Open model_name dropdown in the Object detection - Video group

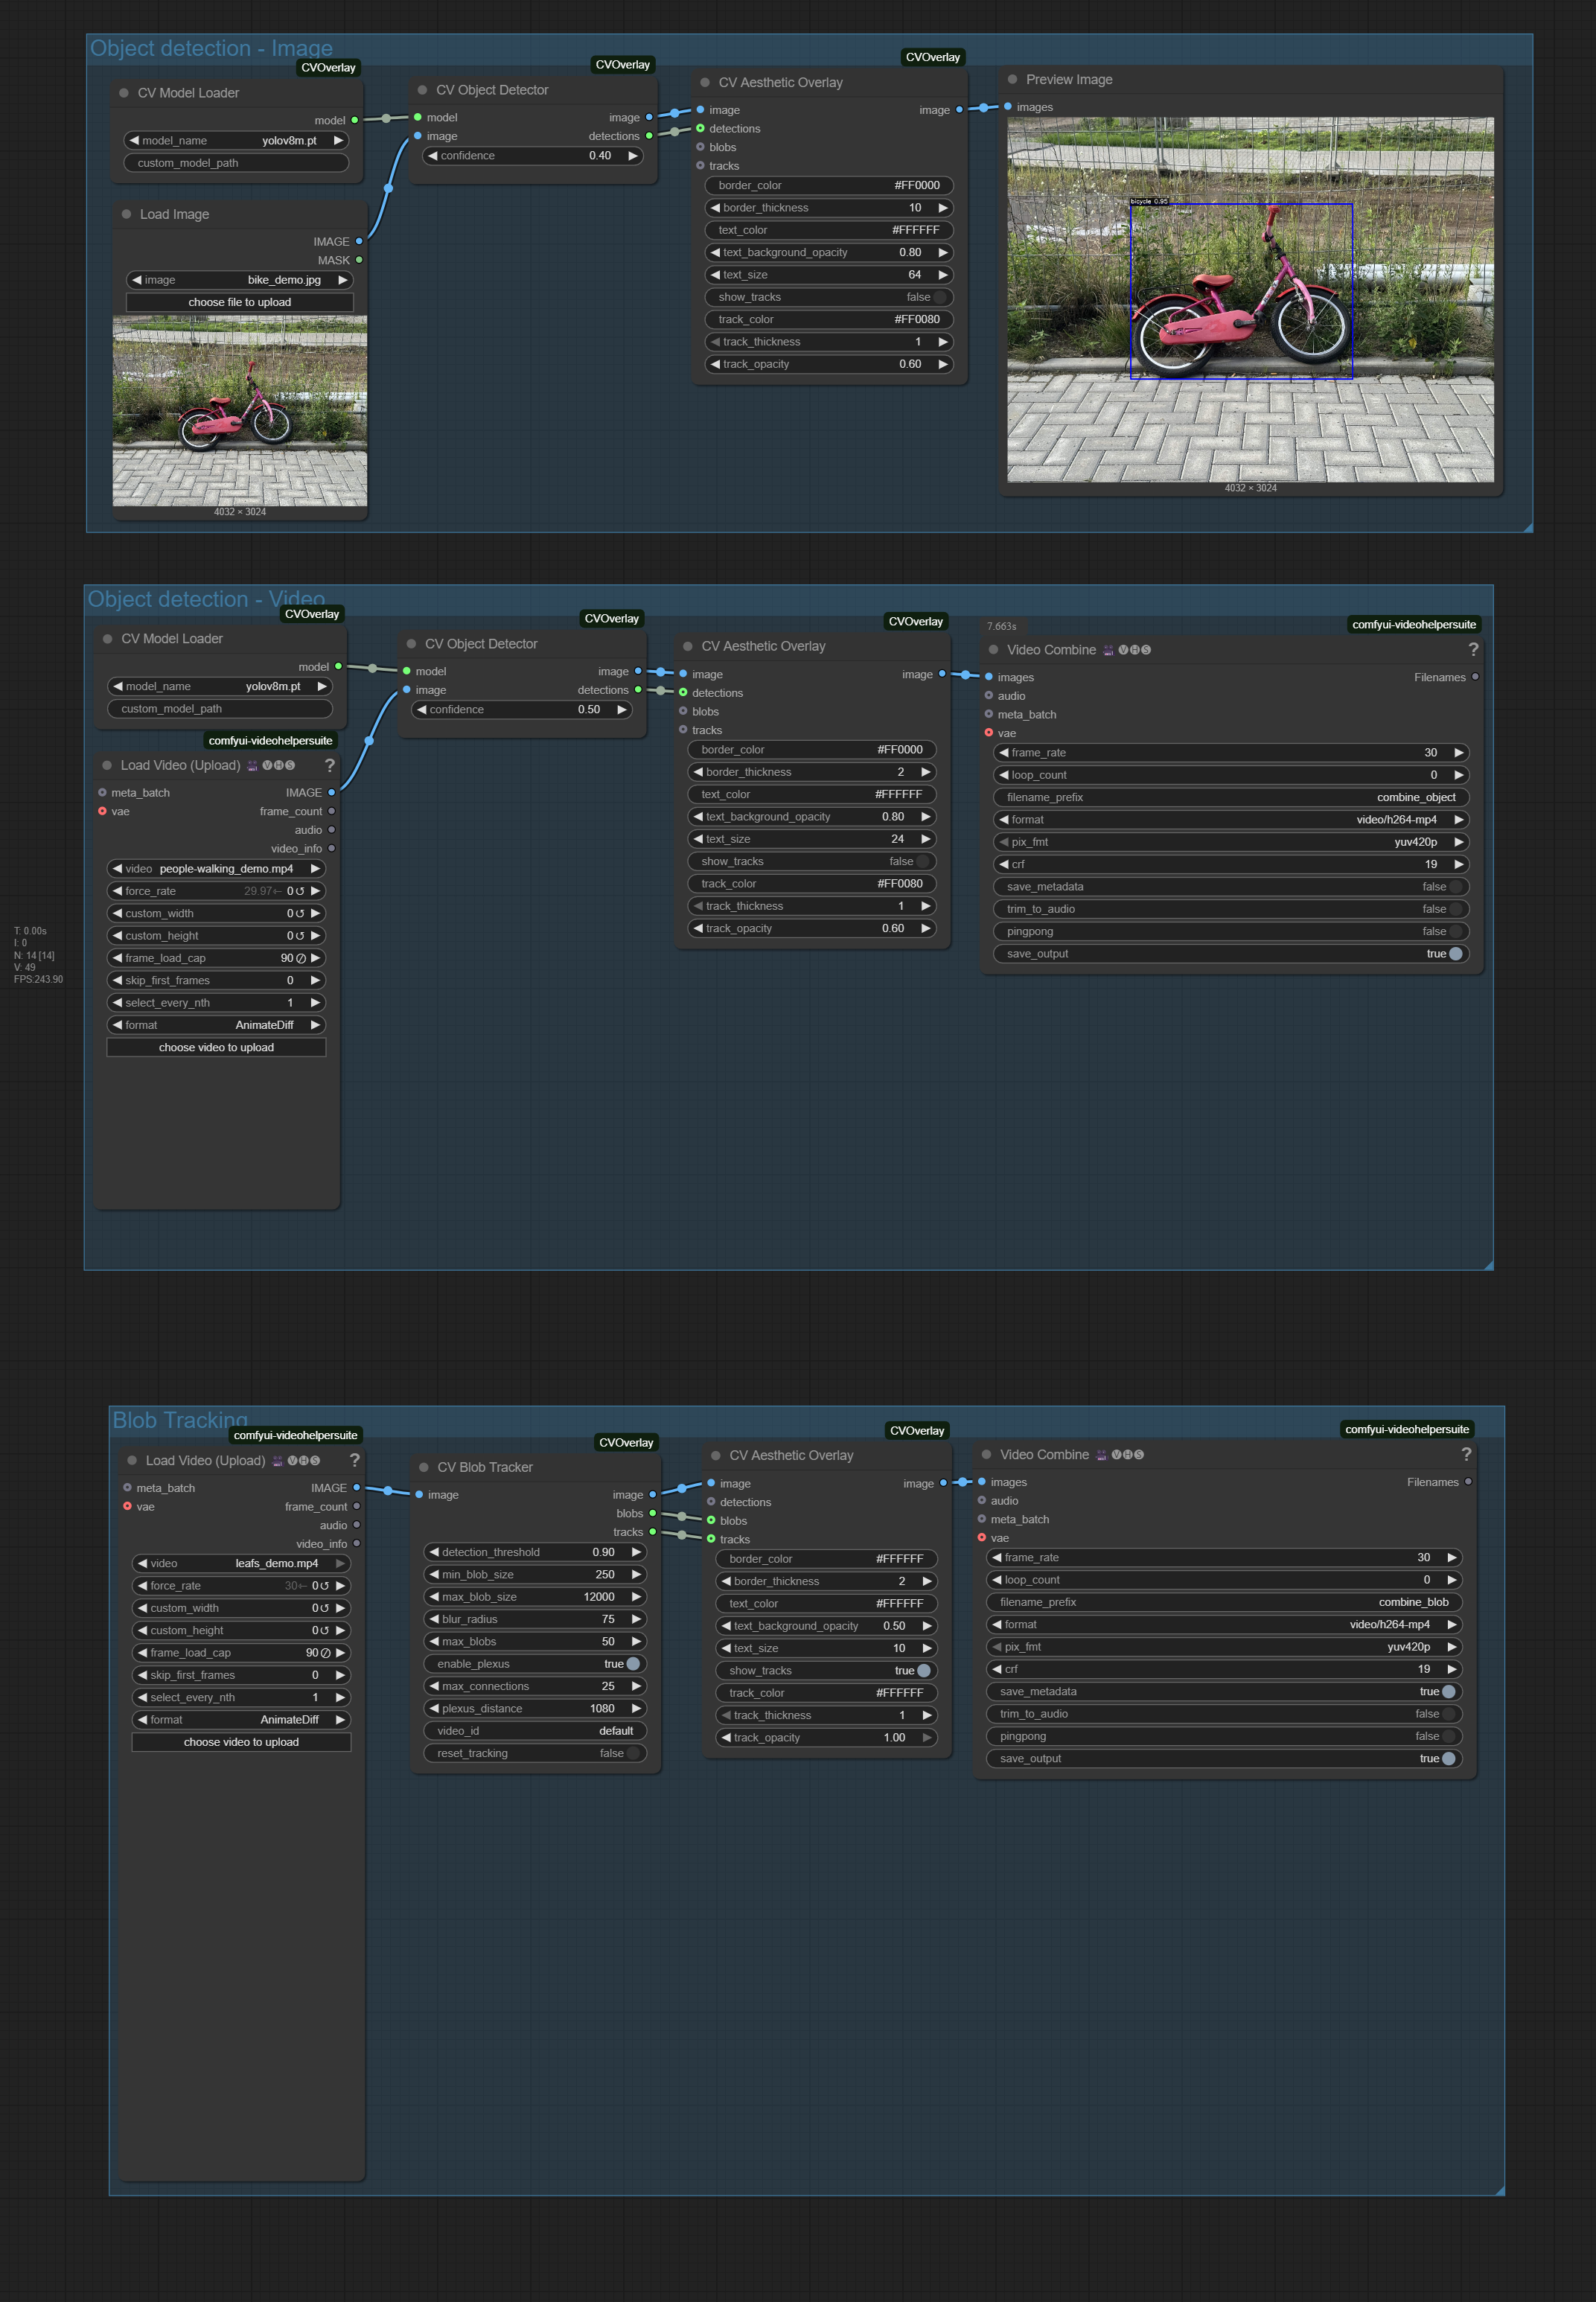coord(220,686)
